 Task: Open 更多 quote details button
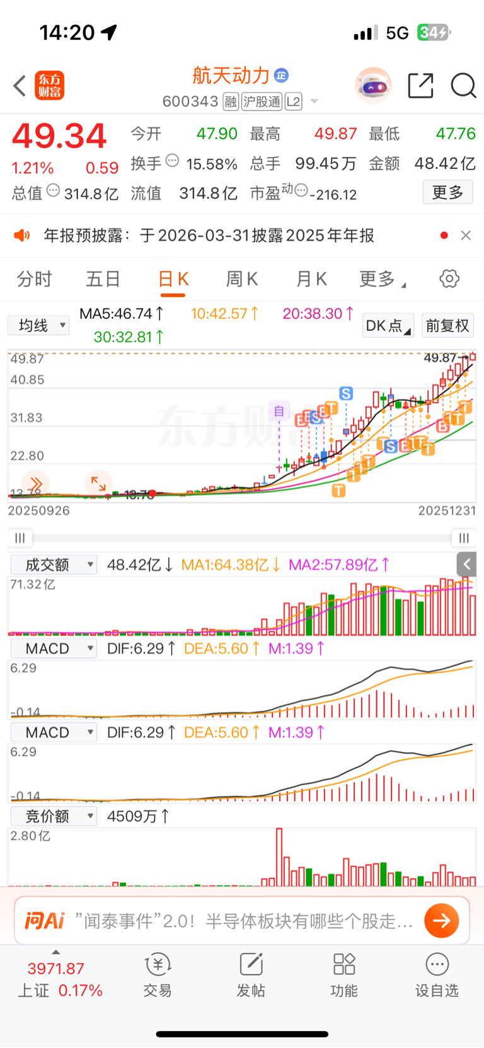[447, 192]
